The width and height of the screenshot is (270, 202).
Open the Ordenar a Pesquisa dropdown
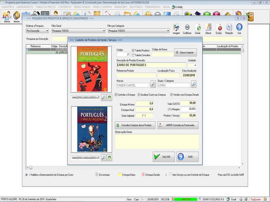(37, 31)
